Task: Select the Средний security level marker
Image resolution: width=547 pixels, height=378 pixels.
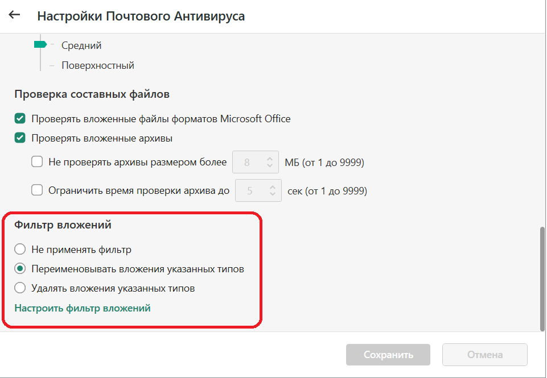Action: pyautogui.click(x=40, y=45)
